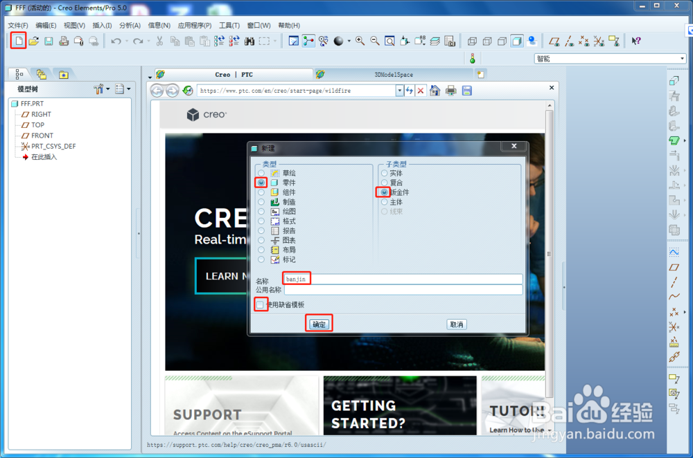Open the 智能 selection filter dropdown
This screenshot has width=693, height=458.
682,59
